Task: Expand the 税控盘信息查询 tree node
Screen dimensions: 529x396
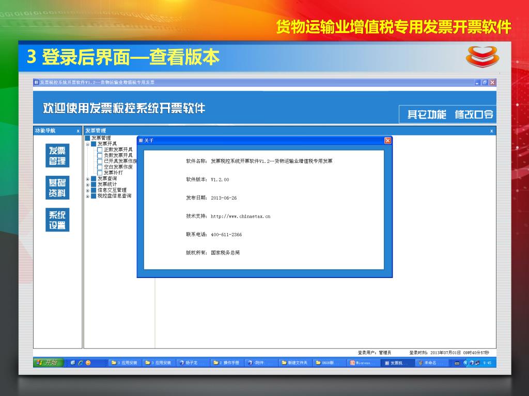Action: (x=88, y=196)
